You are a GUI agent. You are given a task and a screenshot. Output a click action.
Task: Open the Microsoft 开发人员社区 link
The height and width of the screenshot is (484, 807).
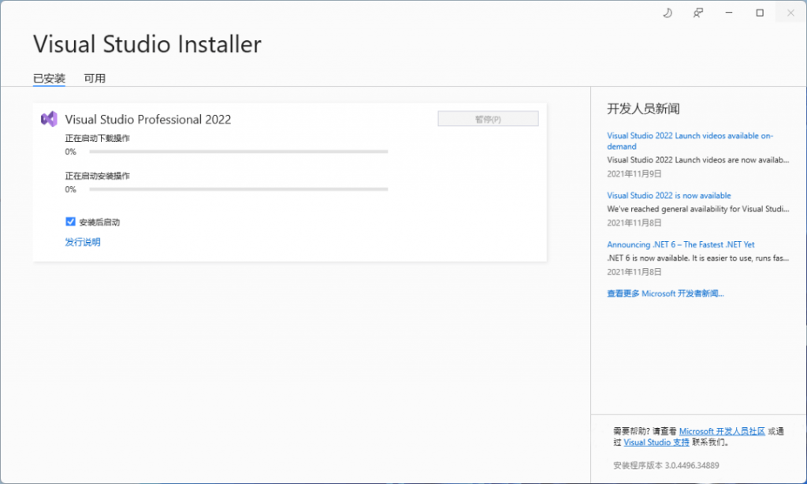click(722, 431)
